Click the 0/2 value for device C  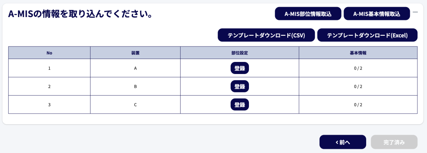358,104
